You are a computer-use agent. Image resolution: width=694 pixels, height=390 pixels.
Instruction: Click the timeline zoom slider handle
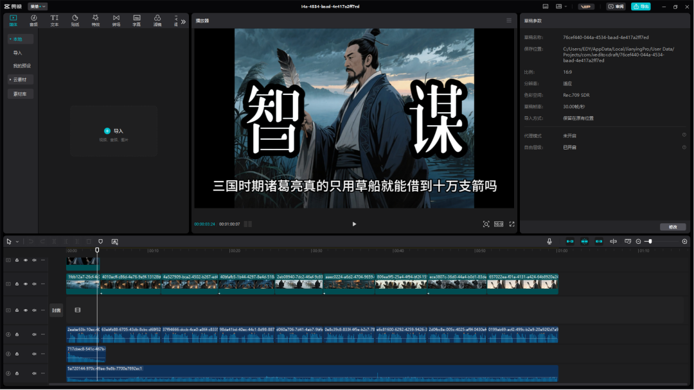pyautogui.click(x=650, y=241)
